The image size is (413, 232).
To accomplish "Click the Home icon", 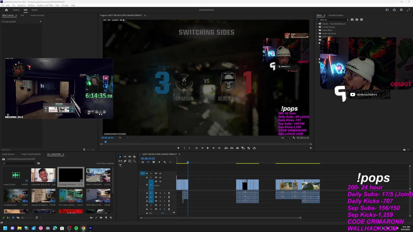I will point(6,10).
